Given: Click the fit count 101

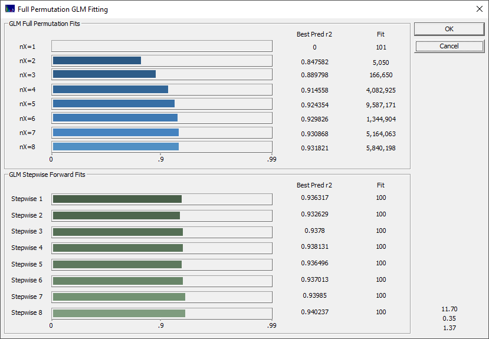Looking at the screenshot, I should tap(381, 47).
